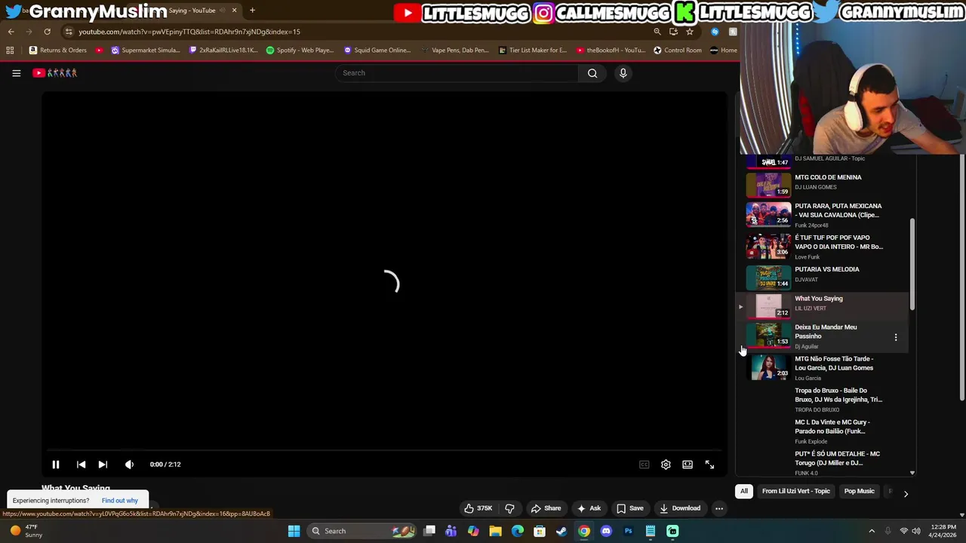Open Returns & Orders bookmark
This screenshot has height=543, width=966.
tap(58, 51)
